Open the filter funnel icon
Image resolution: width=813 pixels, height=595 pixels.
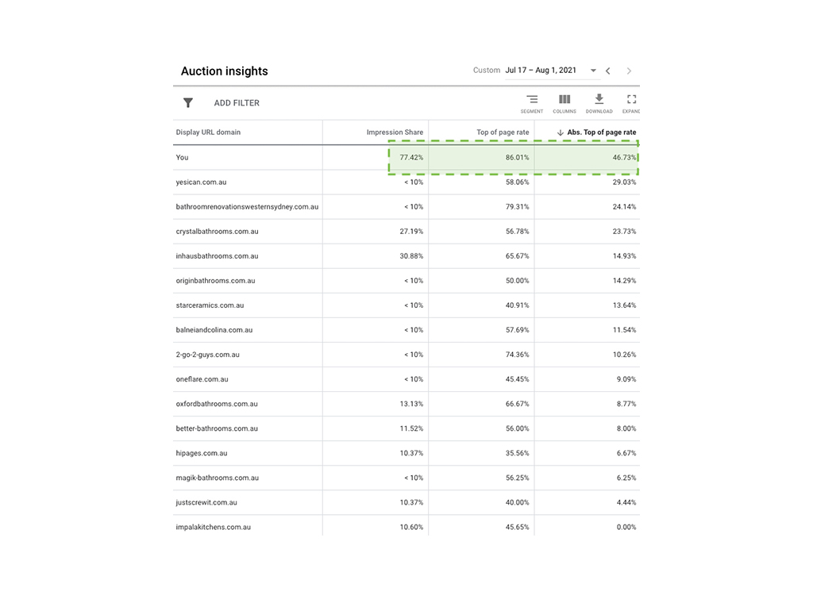click(188, 102)
